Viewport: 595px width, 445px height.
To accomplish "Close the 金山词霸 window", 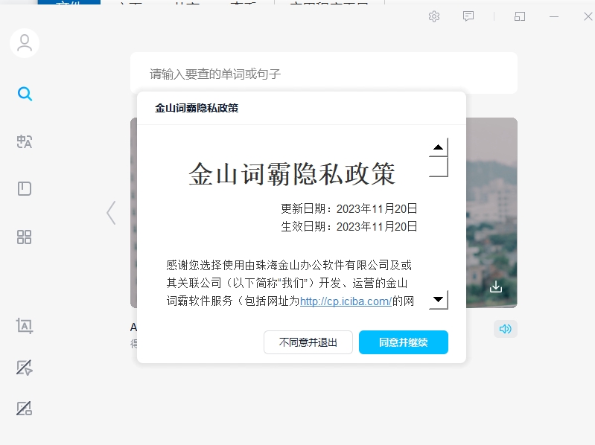I will coord(588,16).
